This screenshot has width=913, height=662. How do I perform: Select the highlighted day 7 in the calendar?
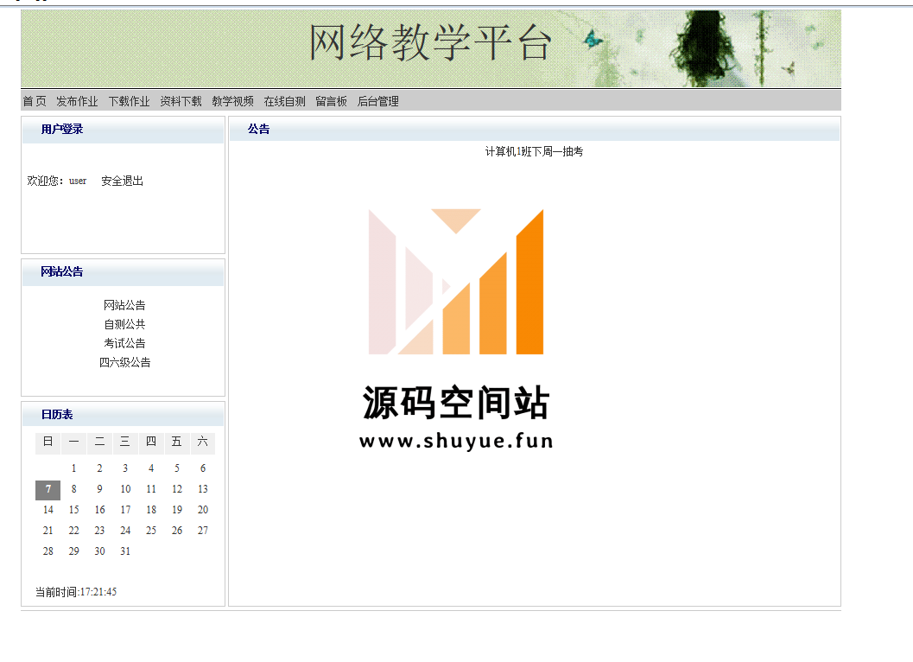tap(48, 489)
